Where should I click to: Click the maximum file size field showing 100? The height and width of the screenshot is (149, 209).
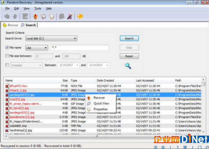click(x=71, y=56)
